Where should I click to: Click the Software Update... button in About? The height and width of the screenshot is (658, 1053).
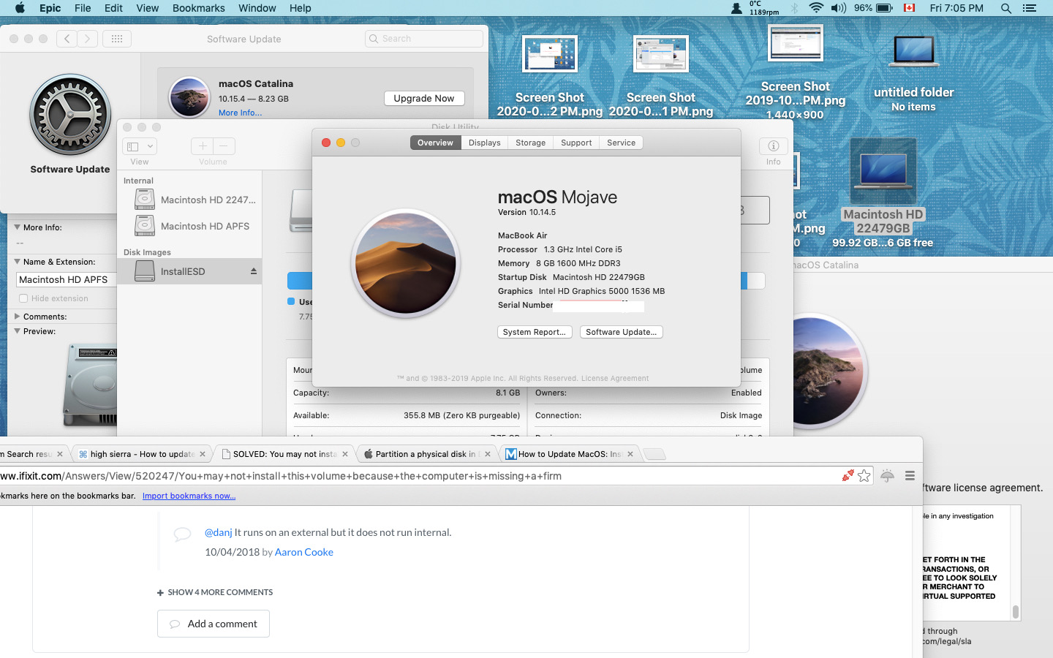coord(622,332)
